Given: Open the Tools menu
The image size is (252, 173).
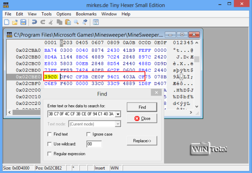Looking at the screenshot, I should click(x=47, y=14).
